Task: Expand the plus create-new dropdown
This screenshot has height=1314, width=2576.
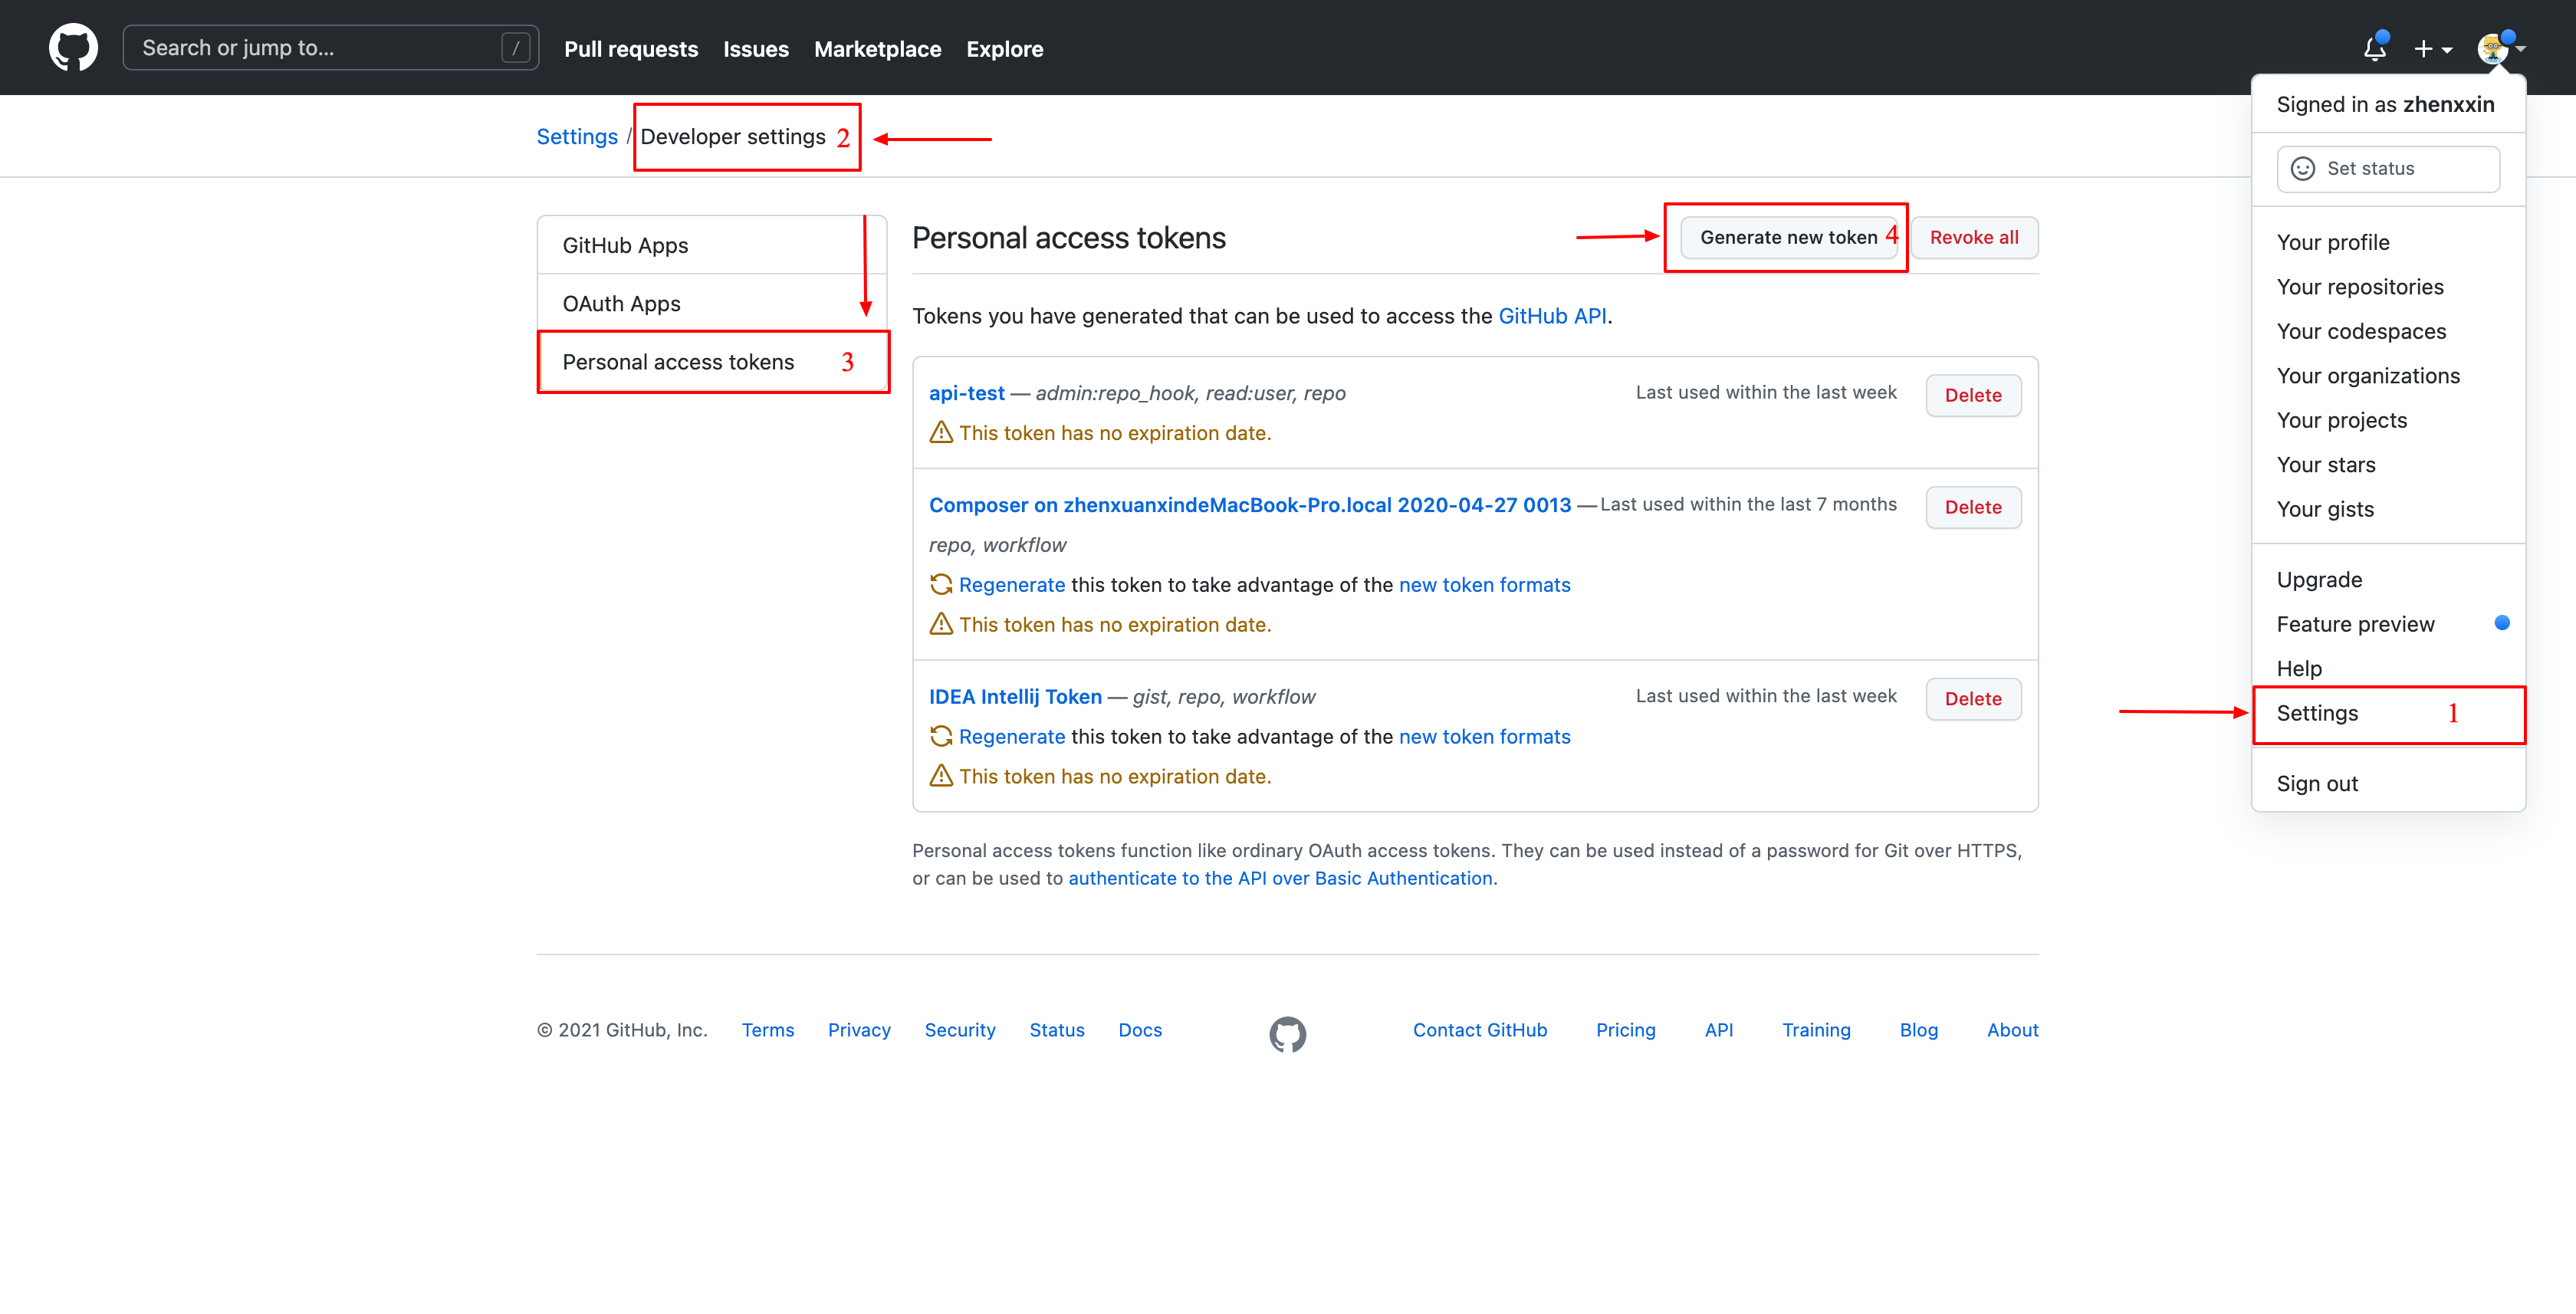Action: pos(2432,48)
